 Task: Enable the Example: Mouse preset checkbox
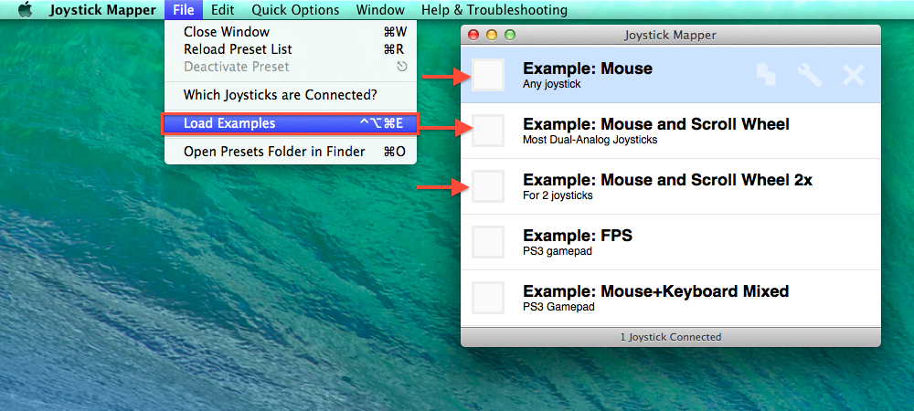click(488, 75)
